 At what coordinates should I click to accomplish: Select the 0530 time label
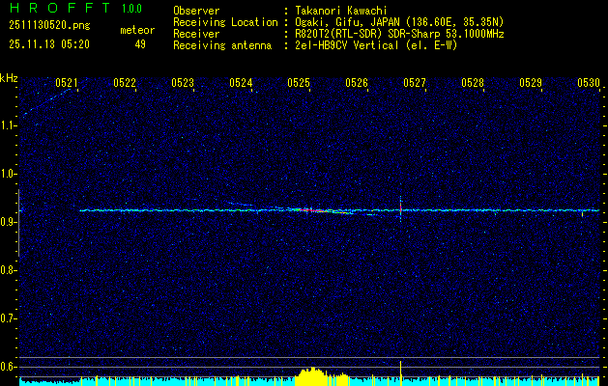point(589,84)
